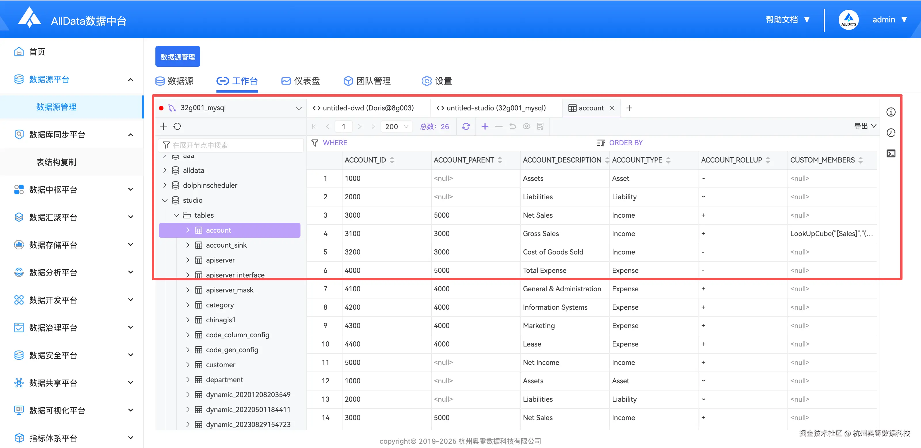
Task: Refresh the database tree with circular arrow
Action: pos(177,127)
